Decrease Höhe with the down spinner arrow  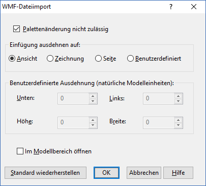pyautogui.click(x=93, y=125)
